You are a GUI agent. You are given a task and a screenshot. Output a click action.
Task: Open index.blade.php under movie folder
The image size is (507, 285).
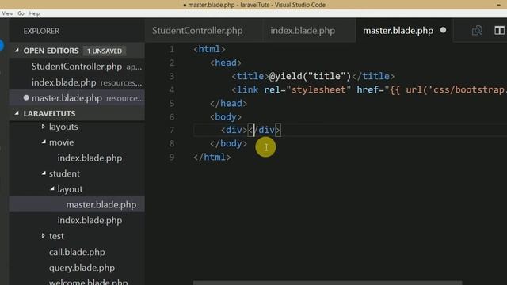90,158
